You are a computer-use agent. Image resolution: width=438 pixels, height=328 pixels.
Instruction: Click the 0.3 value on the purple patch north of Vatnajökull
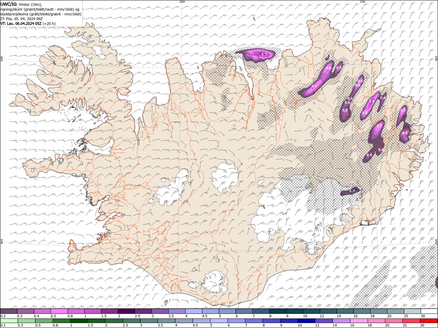(x=352, y=191)
